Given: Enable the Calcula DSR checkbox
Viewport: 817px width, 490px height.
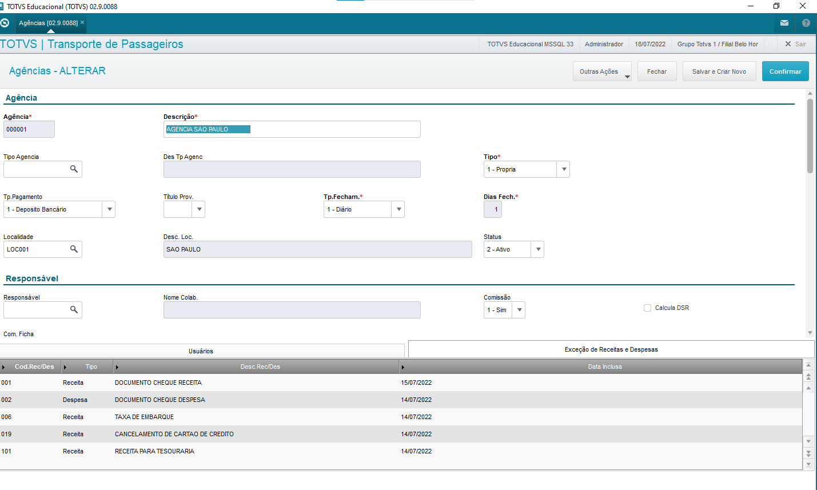Looking at the screenshot, I should tap(648, 308).
